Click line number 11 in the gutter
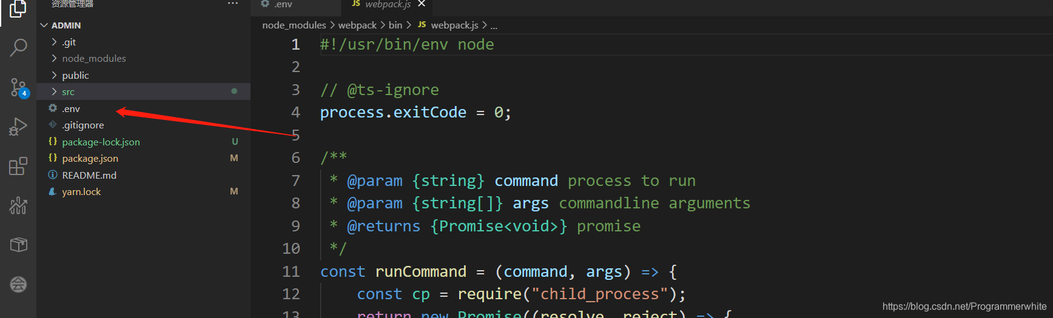This screenshot has width=1053, height=318. click(291, 271)
